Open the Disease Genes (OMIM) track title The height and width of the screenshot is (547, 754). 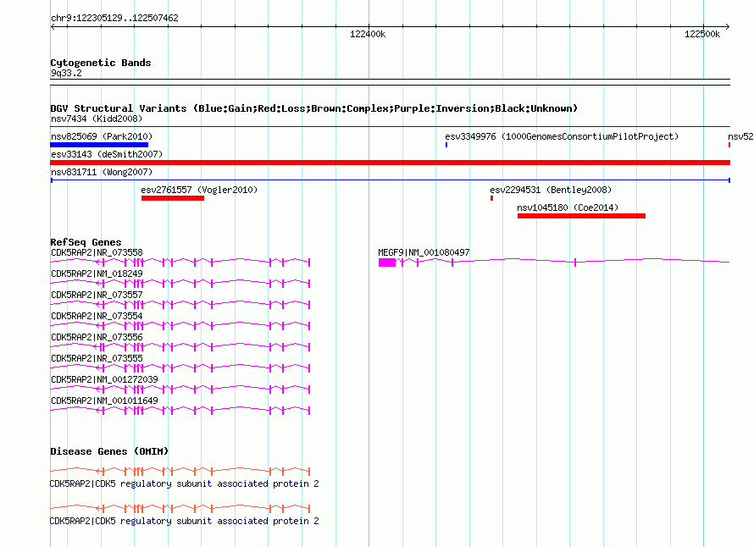click(109, 451)
